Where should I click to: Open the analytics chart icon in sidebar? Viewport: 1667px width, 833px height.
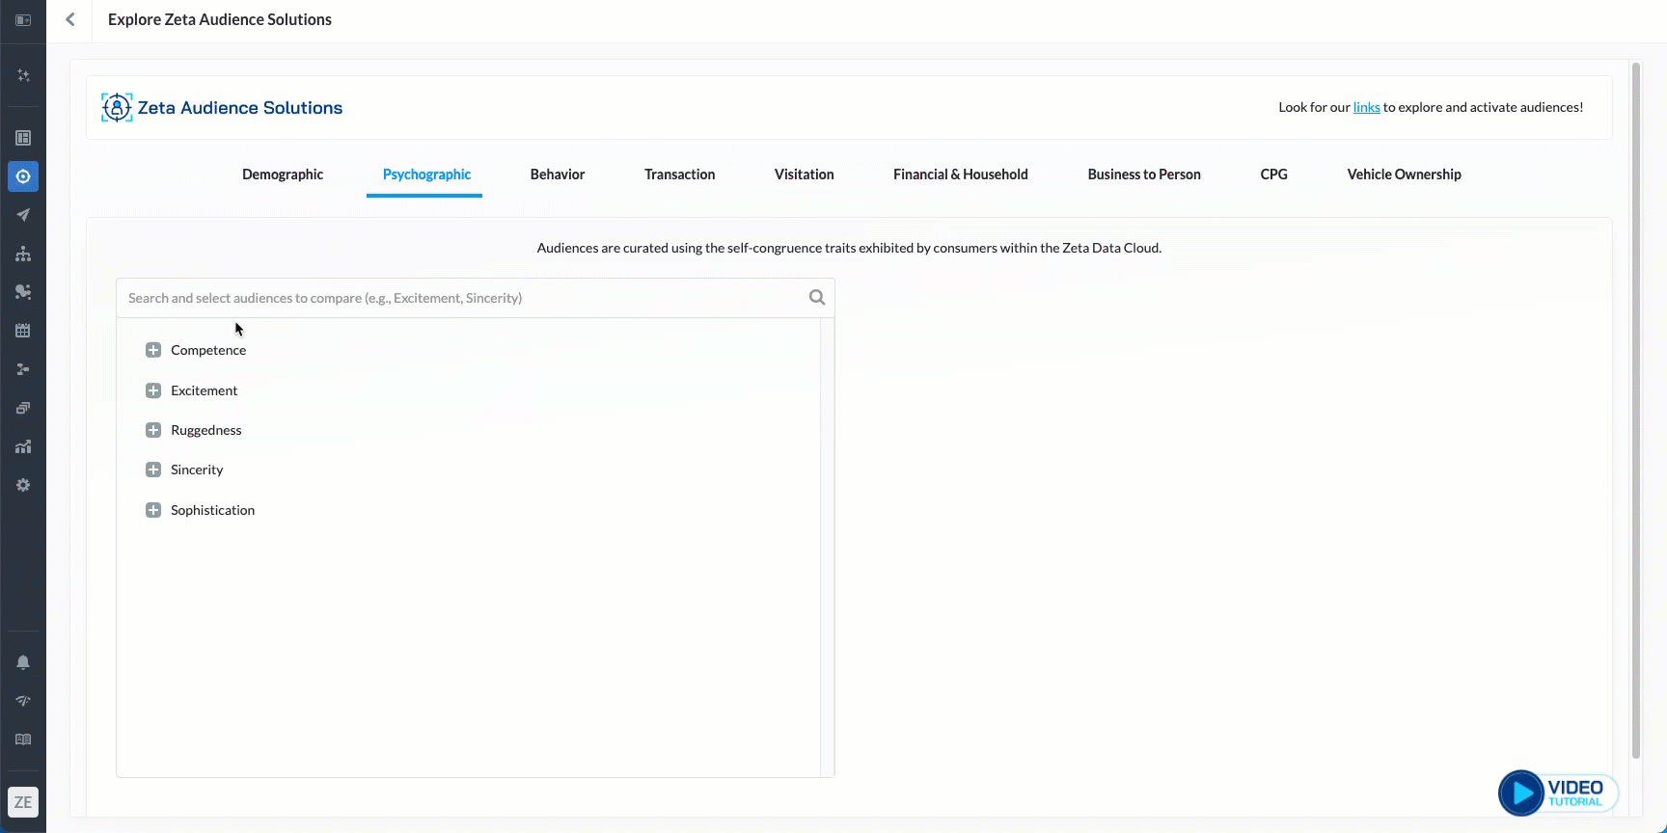[x=23, y=446]
